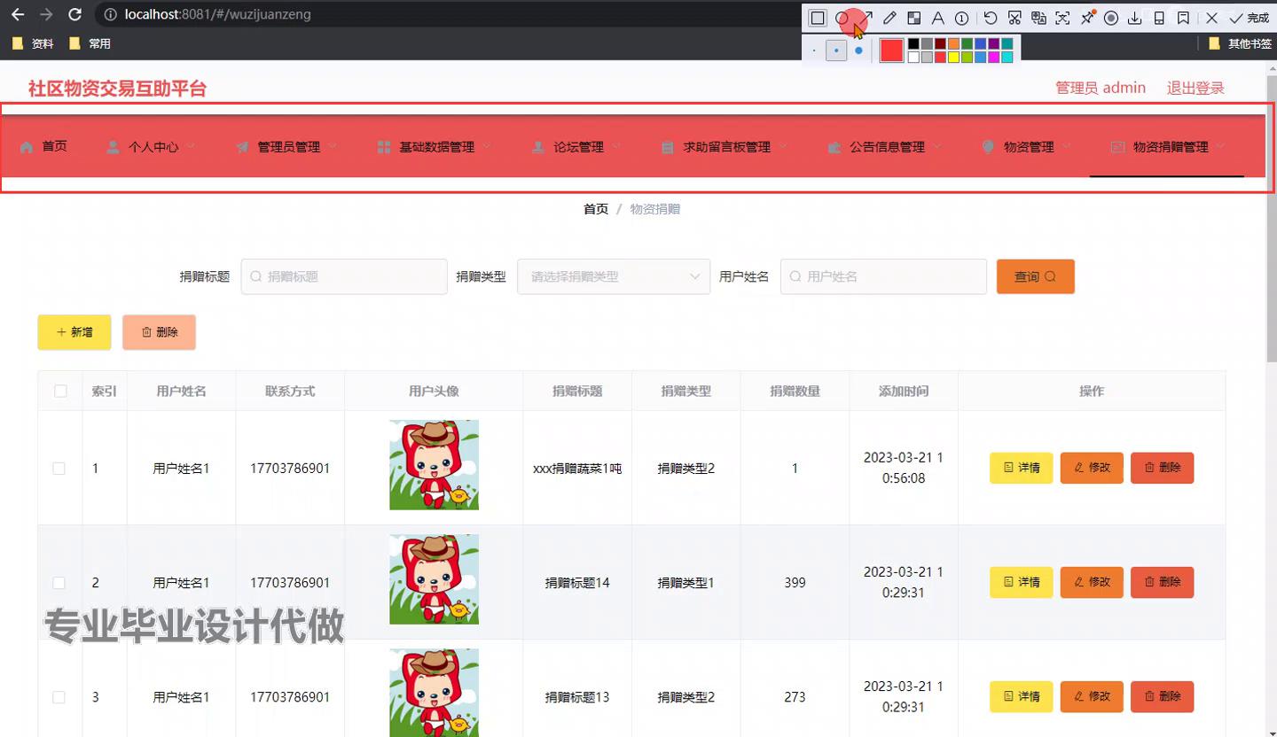This screenshot has height=737, width=1277.
Task: Click 修改 for 捐赠标题14 row
Action: tap(1092, 582)
